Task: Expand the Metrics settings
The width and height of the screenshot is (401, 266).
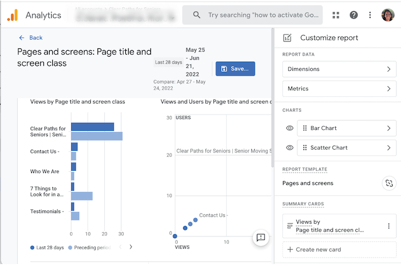Action: click(339, 88)
